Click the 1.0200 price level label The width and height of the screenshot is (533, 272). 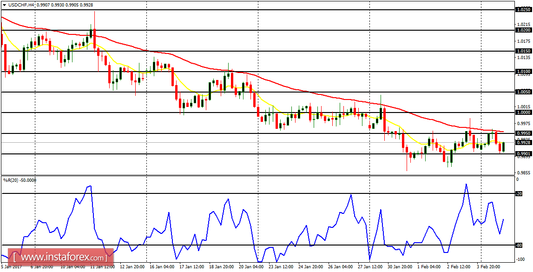[523, 31]
